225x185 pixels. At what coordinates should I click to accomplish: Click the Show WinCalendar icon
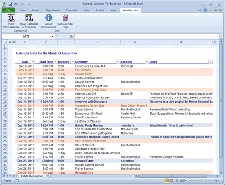click(x=11, y=18)
